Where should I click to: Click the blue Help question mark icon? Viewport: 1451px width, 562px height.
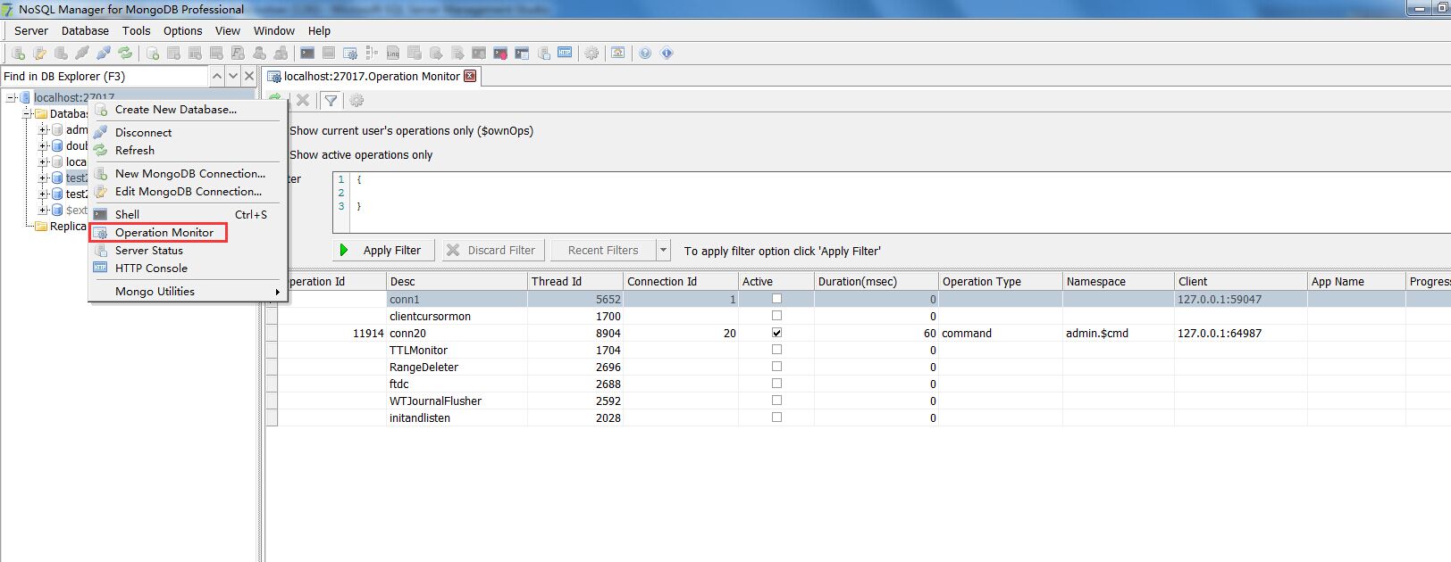pos(645,54)
